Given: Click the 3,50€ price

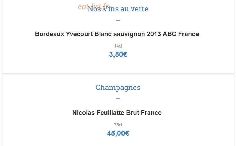Looking at the screenshot, I should pos(118,54).
